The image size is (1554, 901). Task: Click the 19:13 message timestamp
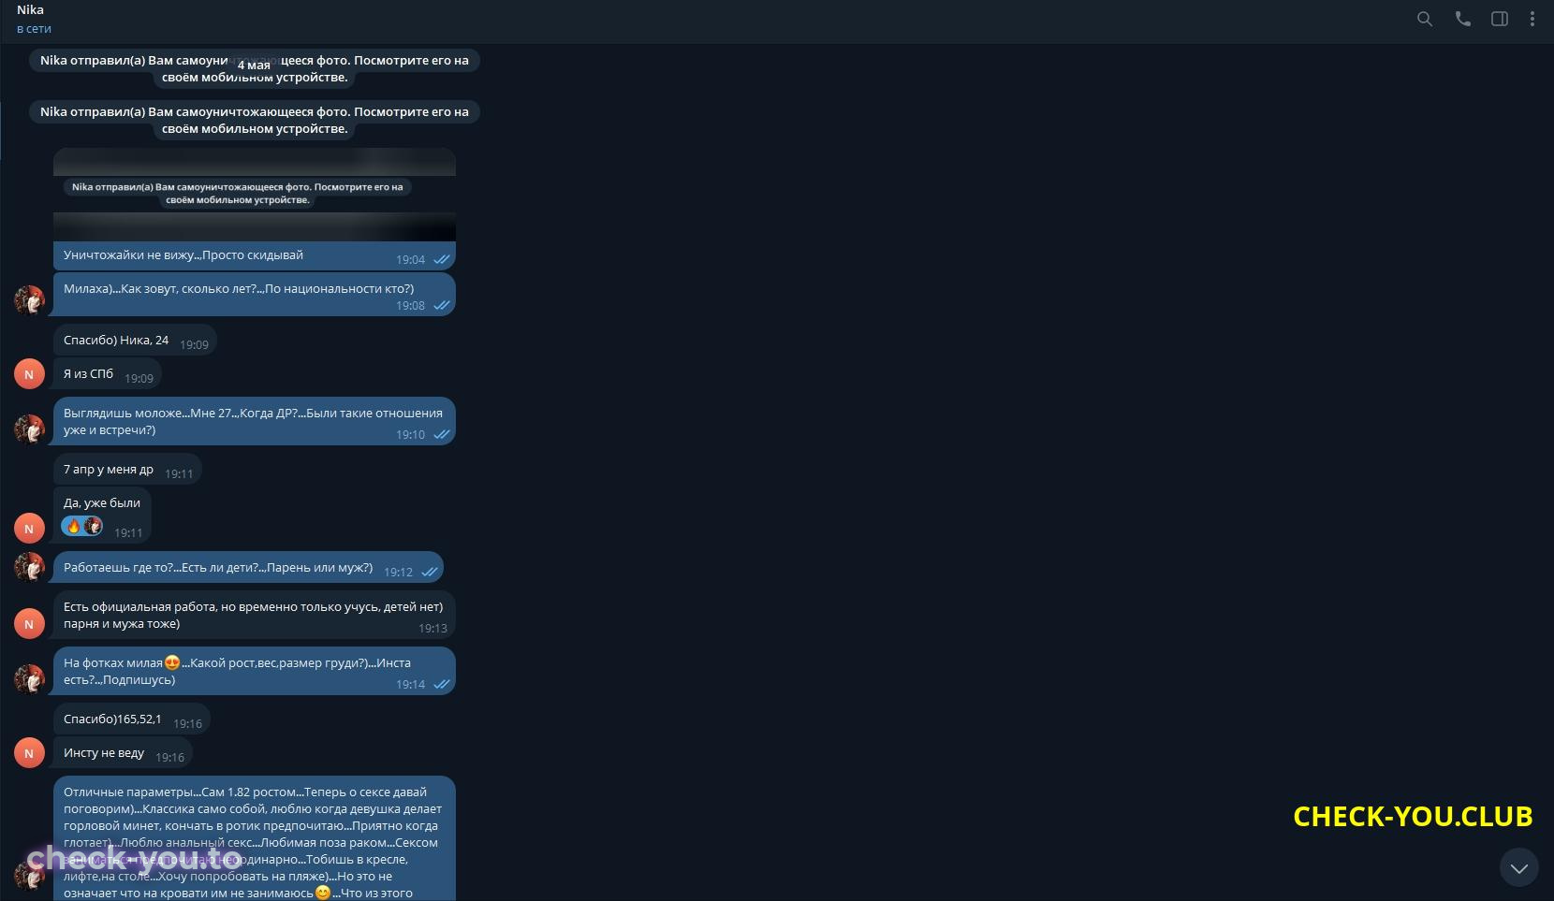click(x=432, y=629)
